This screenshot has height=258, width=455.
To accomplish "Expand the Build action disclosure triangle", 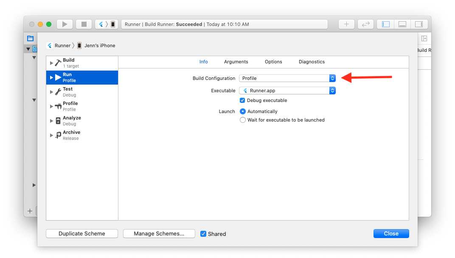I will 51,63.
